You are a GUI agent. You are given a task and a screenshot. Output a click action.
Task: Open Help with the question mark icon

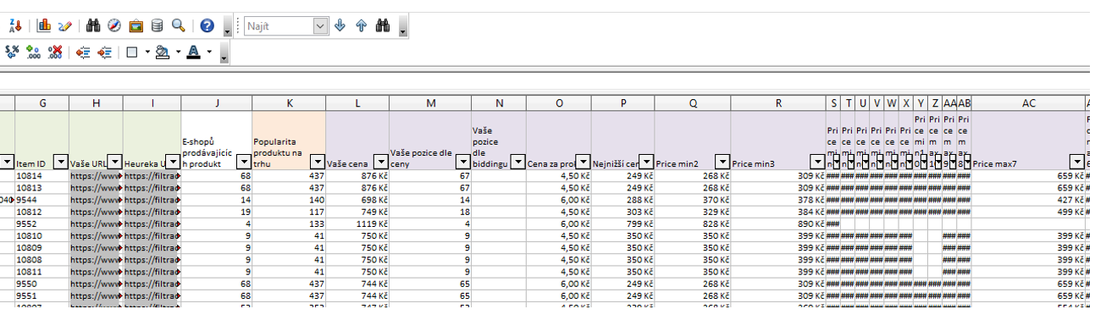coord(207,26)
